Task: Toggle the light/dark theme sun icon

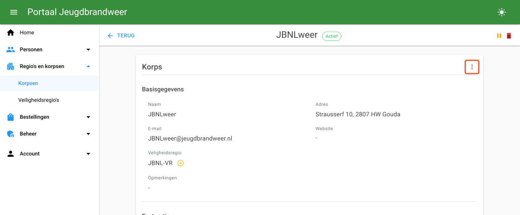Action: (501, 13)
